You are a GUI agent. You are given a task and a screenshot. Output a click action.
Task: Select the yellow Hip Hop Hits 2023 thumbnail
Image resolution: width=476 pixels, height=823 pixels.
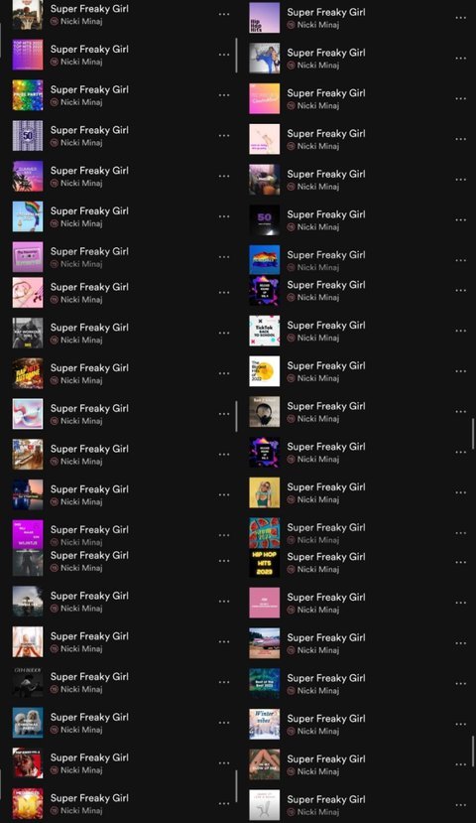pyautogui.click(x=264, y=562)
